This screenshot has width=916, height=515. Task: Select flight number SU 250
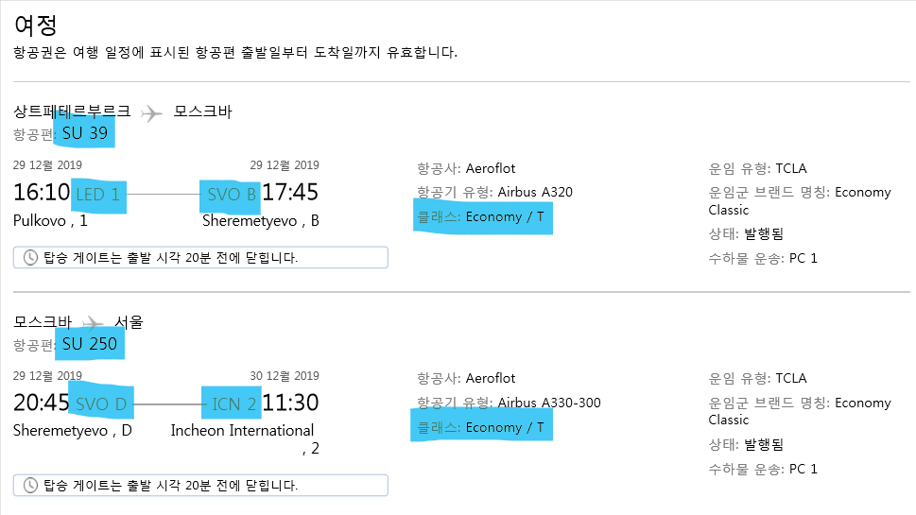click(90, 343)
